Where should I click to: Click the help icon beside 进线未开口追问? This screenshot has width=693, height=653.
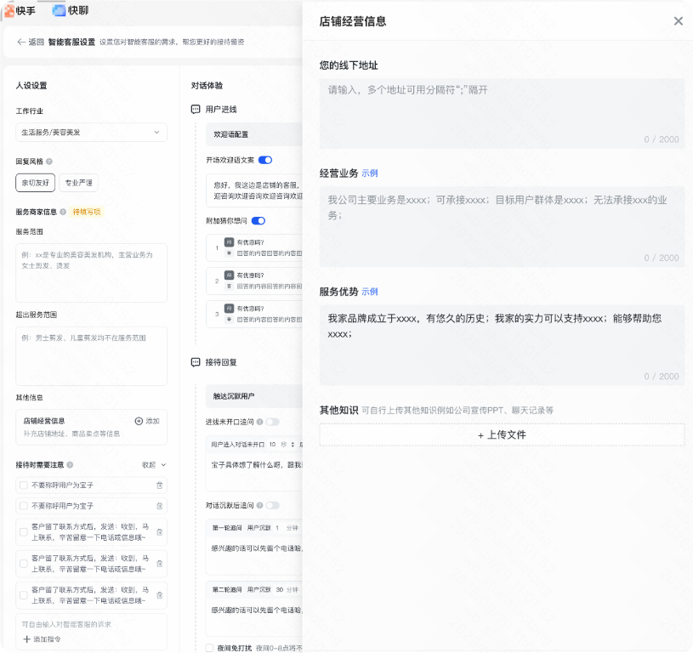(x=258, y=422)
